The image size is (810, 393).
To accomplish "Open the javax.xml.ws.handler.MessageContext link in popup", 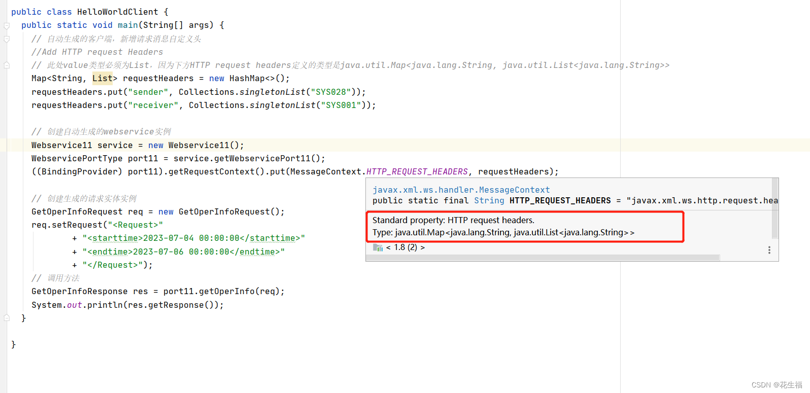I will tap(461, 190).
